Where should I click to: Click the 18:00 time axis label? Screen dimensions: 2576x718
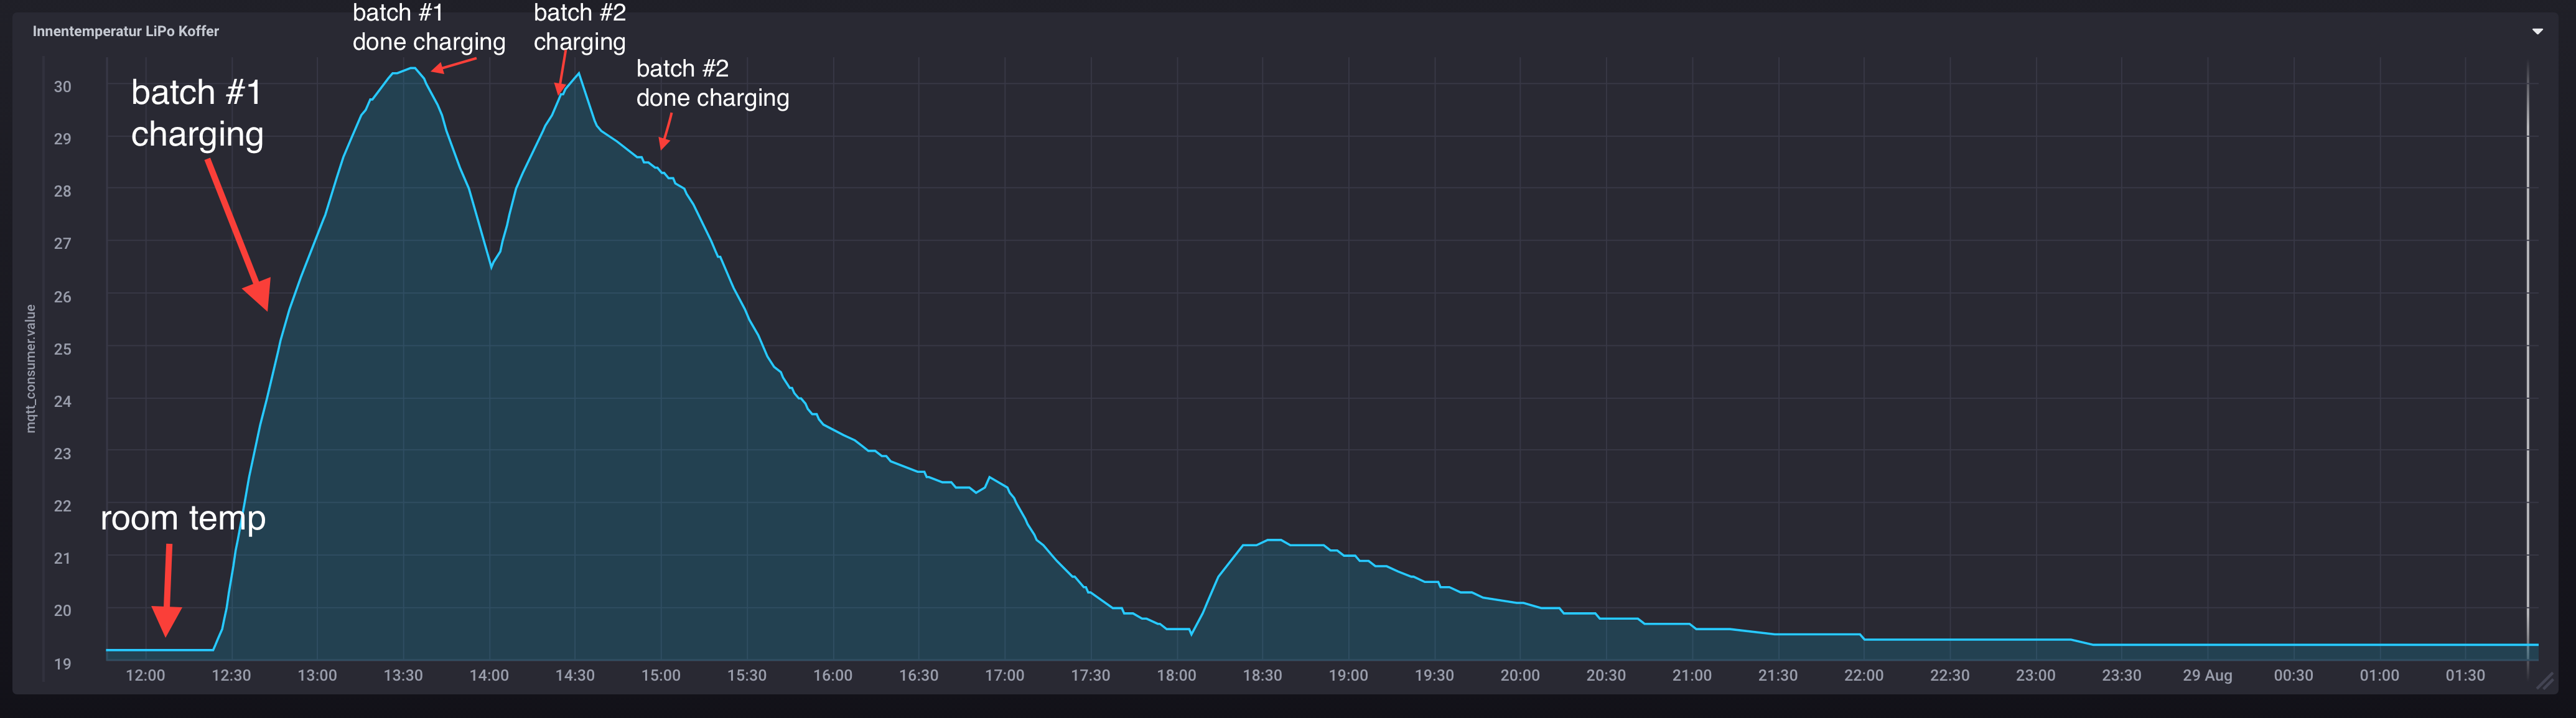point(1177,675)
